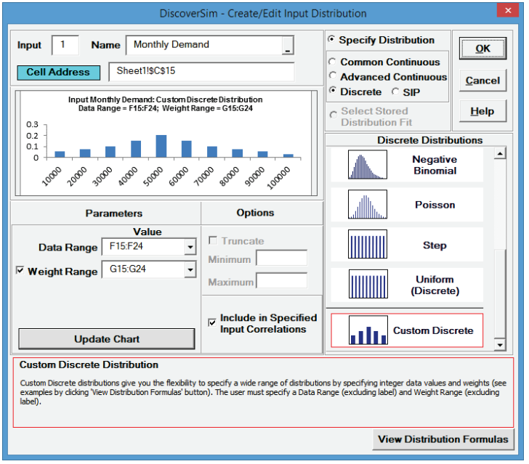529x464 pixels.
Task: Open the Data Range dropdown arrow
Action: point(190,247)
